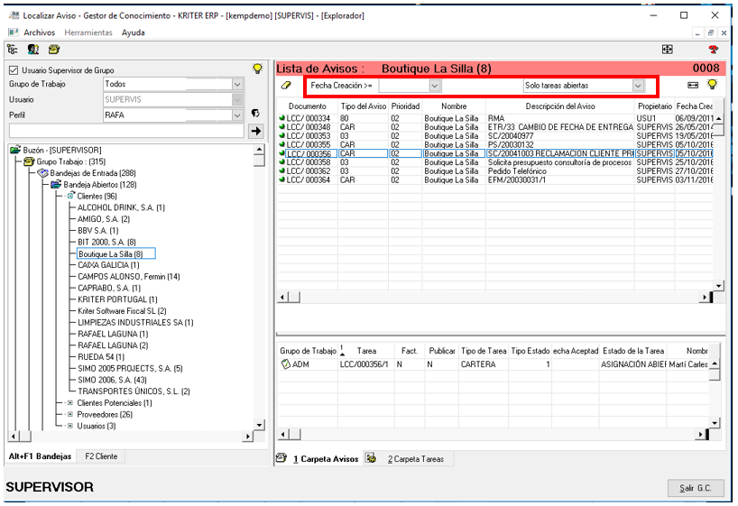738x506 pixels.
Task: Click the light bulb icon in the left panel
Action: pyautogui.click(x=257, y=69)
